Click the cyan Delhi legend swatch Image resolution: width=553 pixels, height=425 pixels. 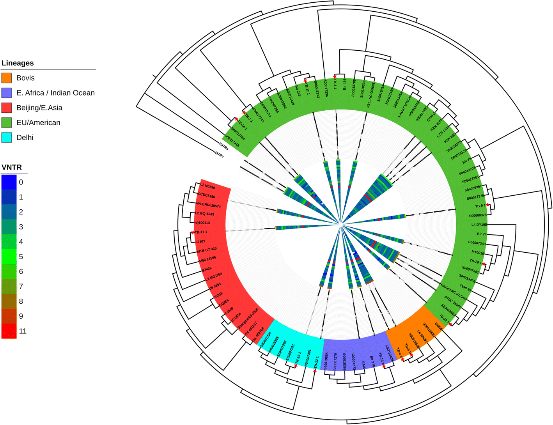pos(7,137)
